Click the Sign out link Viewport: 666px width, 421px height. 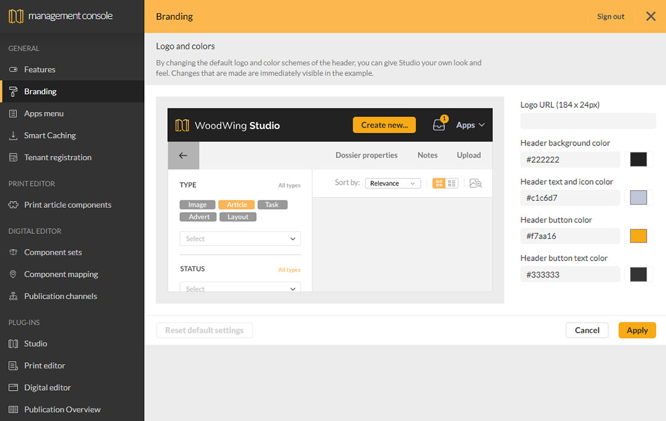click(x=611, y=16)
